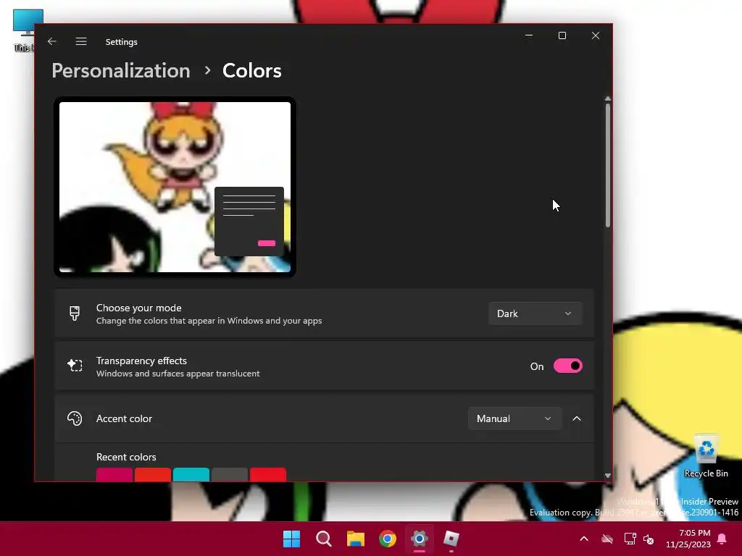Viewport: 742px width, 556px height.
Task: Open the Settings hamburger navigation menu
Action: click(x=81, y=41)
